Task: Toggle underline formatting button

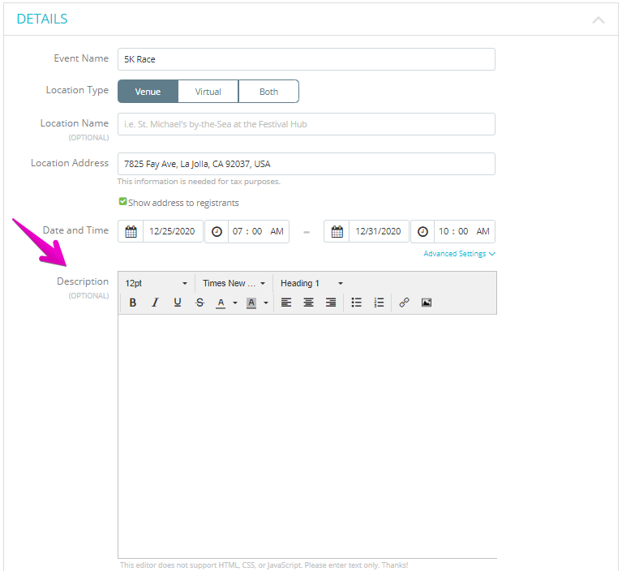Action: point(178,303)
